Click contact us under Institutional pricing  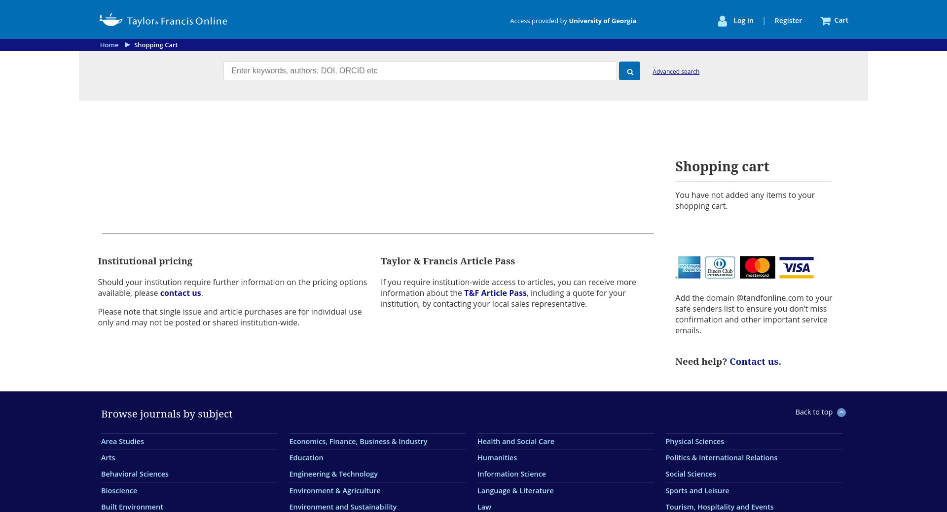point(181,293)
